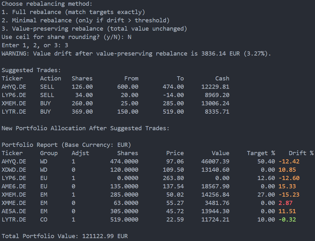Click the 'Drift %' column header
This screenshot has width=315, height=241.
[x=301, y=153]
